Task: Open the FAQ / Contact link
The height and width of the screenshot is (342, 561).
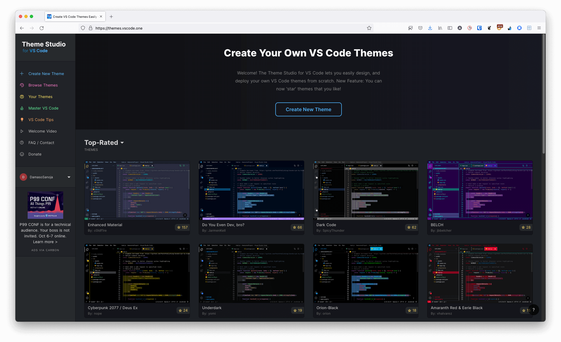Action: point(41,143)
